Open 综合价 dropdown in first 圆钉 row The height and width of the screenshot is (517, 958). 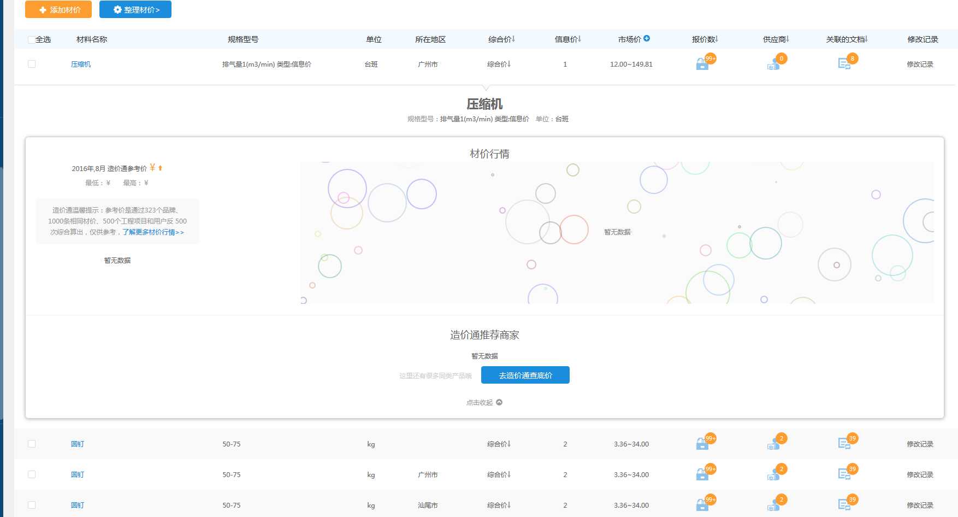pos(499,444)
